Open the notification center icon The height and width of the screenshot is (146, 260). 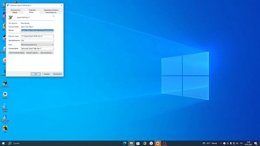(256, 143)
